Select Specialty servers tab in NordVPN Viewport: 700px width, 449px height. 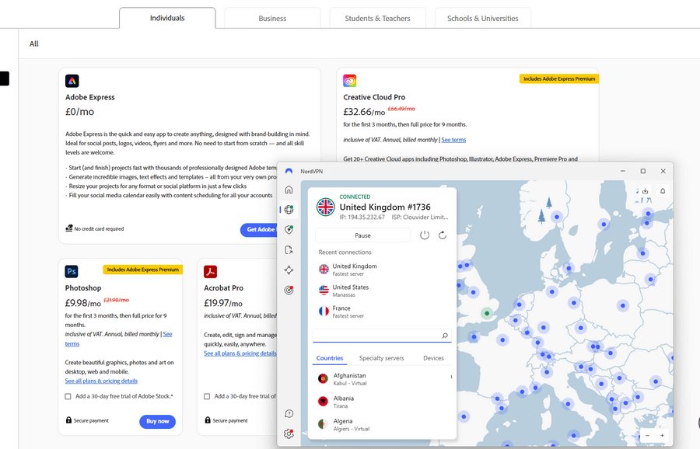[381, 358]
